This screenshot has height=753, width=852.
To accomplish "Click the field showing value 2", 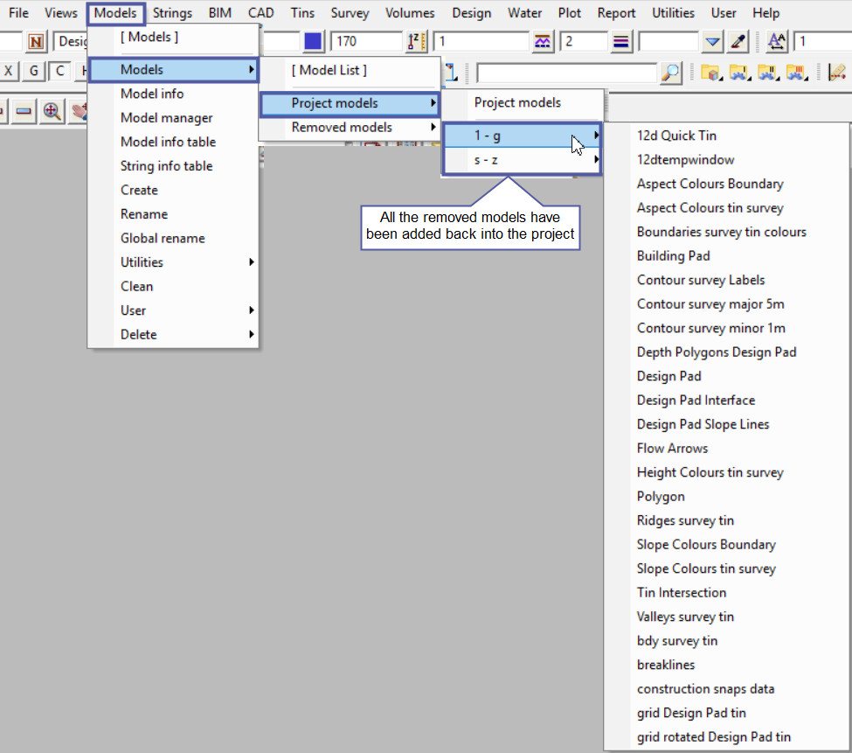I will (x=583, y=41).
